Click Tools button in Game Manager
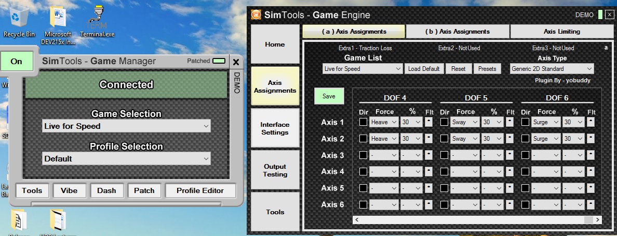 point(32,190)
